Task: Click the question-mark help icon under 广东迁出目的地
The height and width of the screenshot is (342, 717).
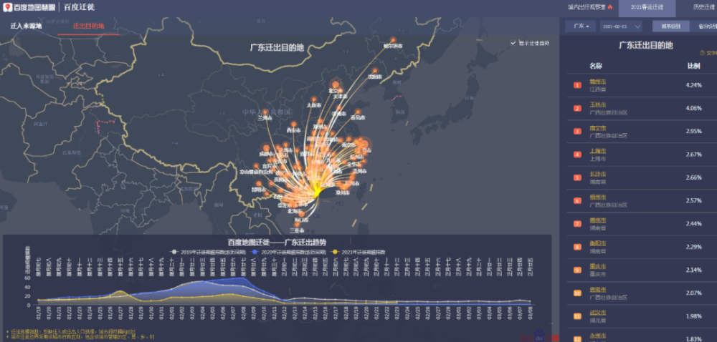Action: pyautogui.click(x=702, y=54)
